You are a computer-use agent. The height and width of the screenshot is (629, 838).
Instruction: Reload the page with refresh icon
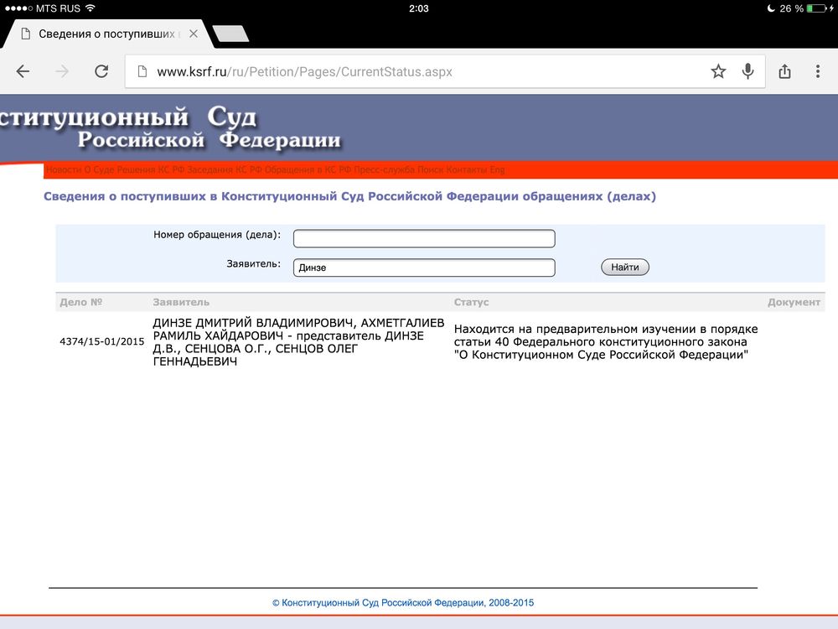tap(101, 71)
